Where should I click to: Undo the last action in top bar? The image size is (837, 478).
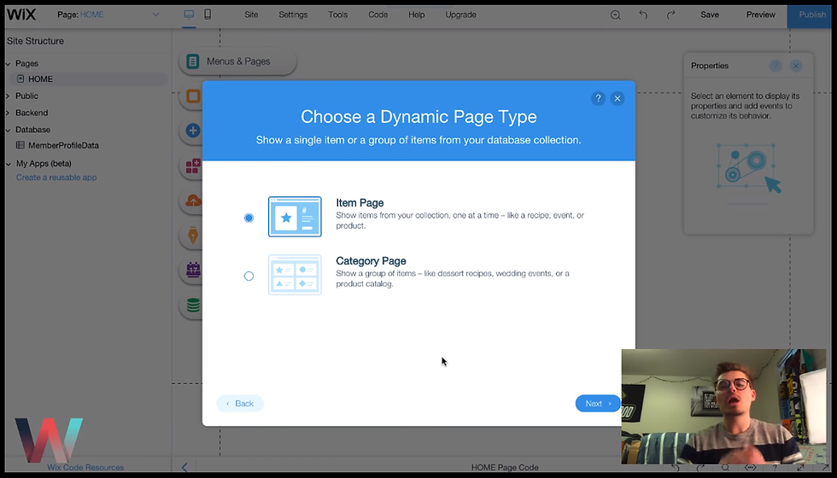[x=643, y=15]
